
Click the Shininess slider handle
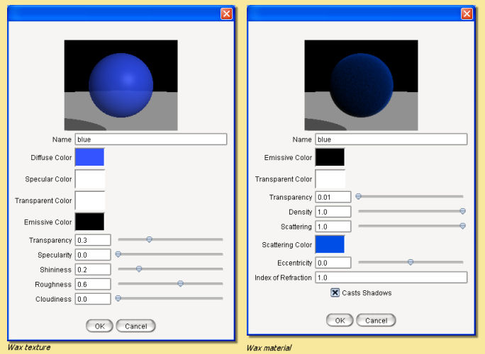click(139, 268)
